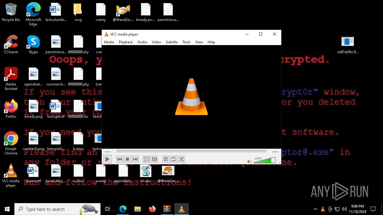Select the r.wnry file icon
This screenshot has width=383, height=215.
101,13
